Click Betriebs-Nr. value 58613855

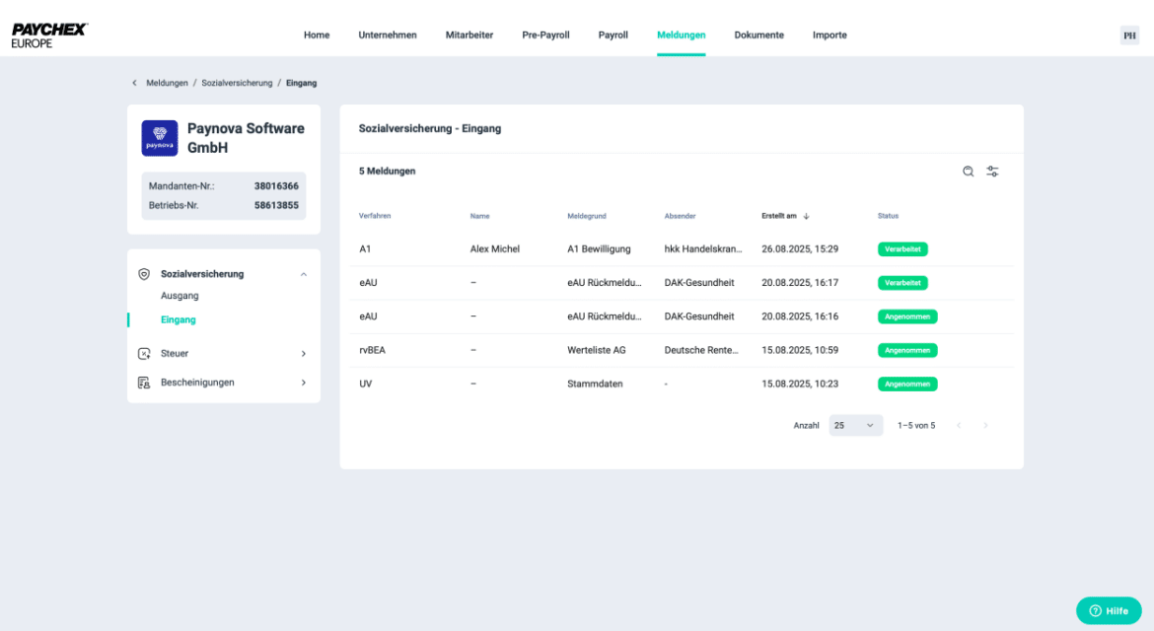(276, 206)
